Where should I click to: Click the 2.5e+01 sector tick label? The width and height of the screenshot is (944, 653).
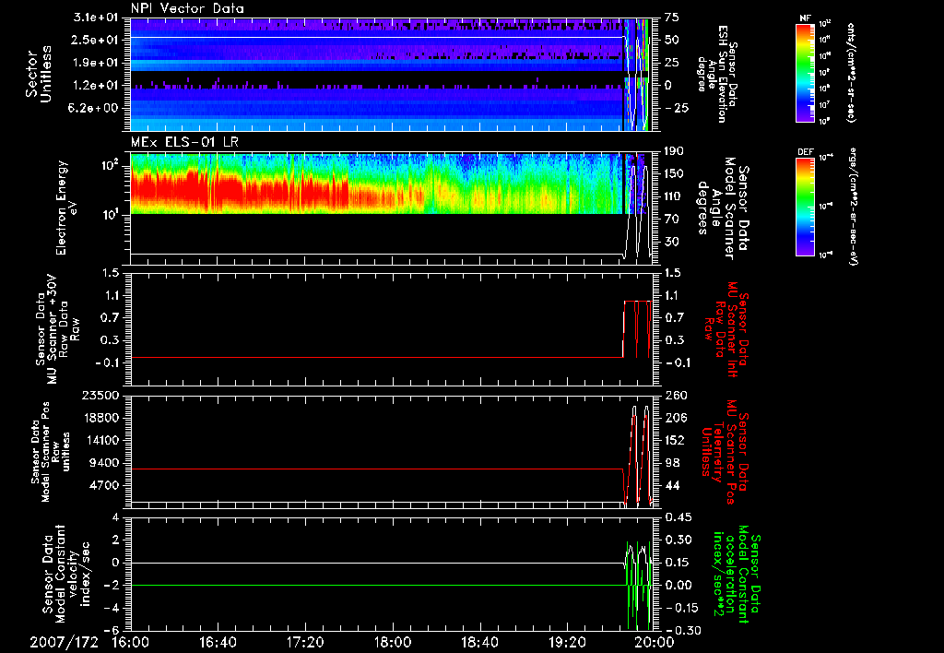[x=95, y=40]
